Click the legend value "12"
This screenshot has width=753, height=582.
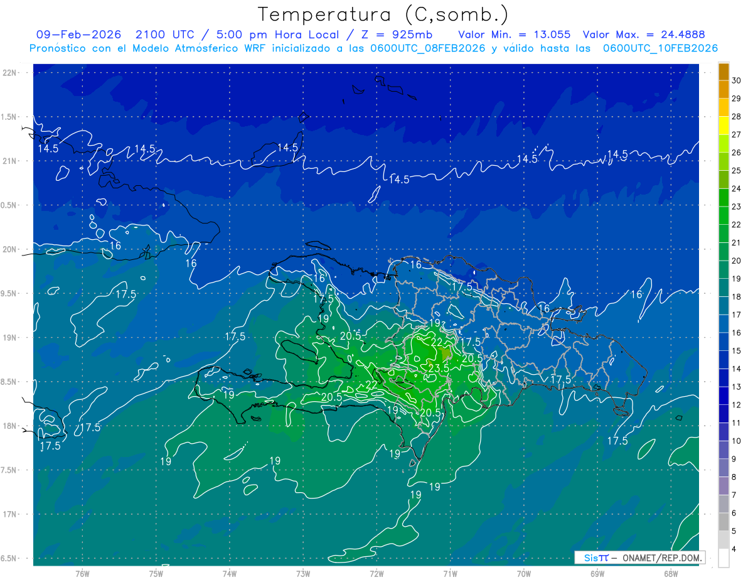(x=737, y=405)
